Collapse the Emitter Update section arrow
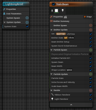 [x=51, y=30]
